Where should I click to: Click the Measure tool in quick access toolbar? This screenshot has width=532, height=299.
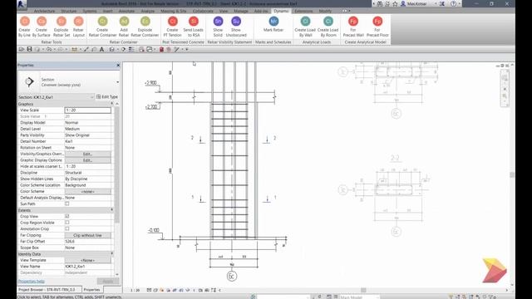(x=74, y=50)
